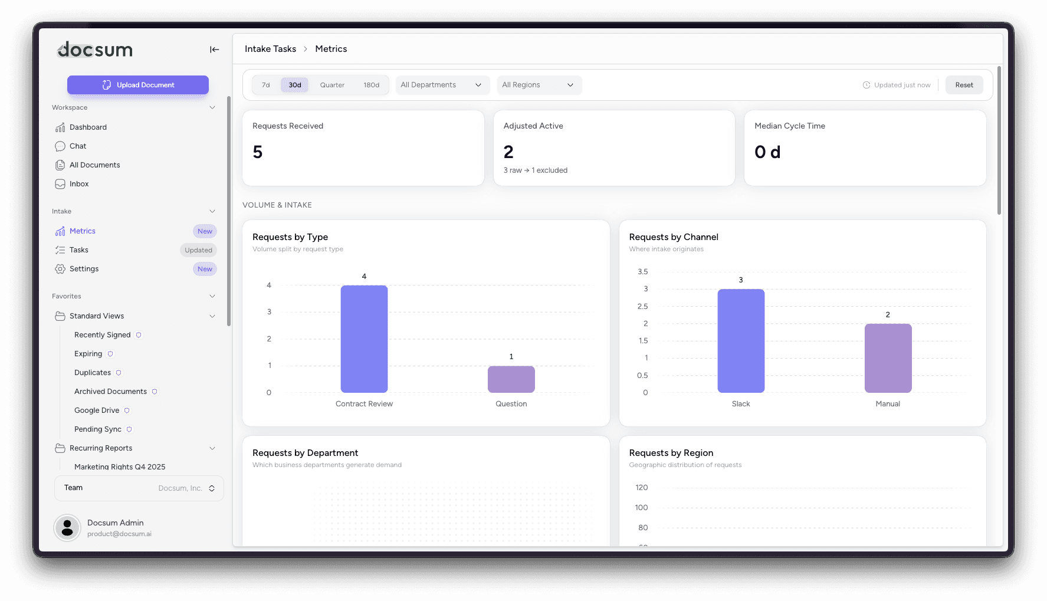Collapse the Intake section
Image resolution: width=1047 pixels, height=601 pixels.
click(212, 211)
